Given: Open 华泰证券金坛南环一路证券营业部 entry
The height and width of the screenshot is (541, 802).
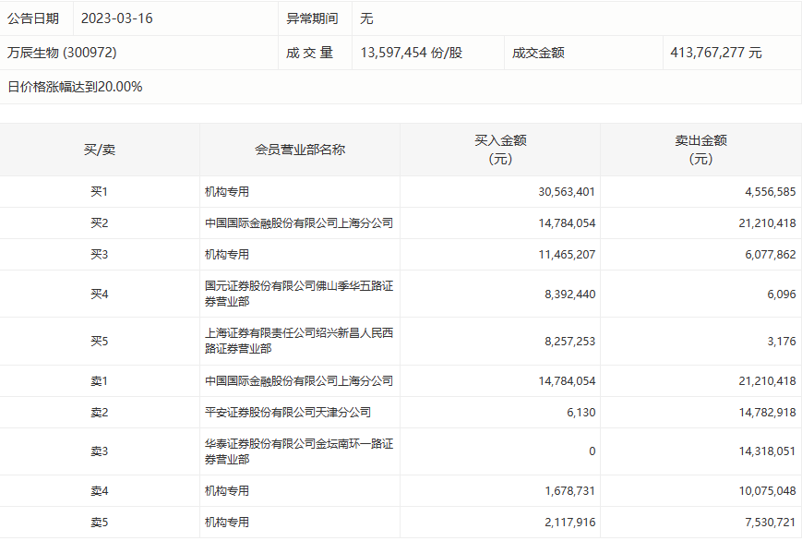Looking at the screenshot, I should pyautogui.click(x=299, y=451).
